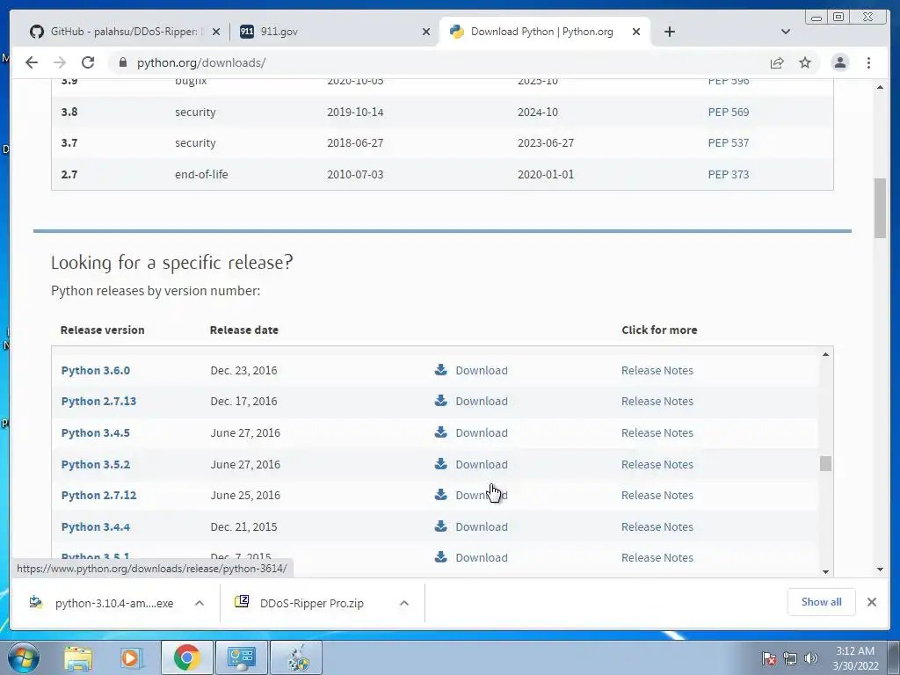900x675 pixels.
Task: Click the Chrome taskbar icon
Action: tap(186, 657)
